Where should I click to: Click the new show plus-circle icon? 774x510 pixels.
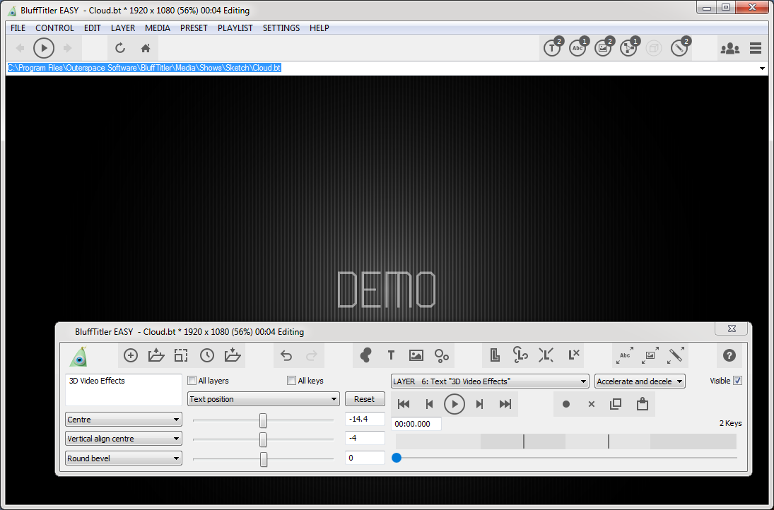[x=131, y=355]
